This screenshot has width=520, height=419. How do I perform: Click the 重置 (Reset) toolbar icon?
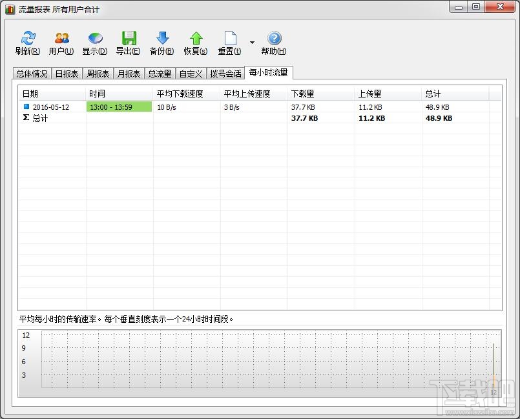(229, 43)
